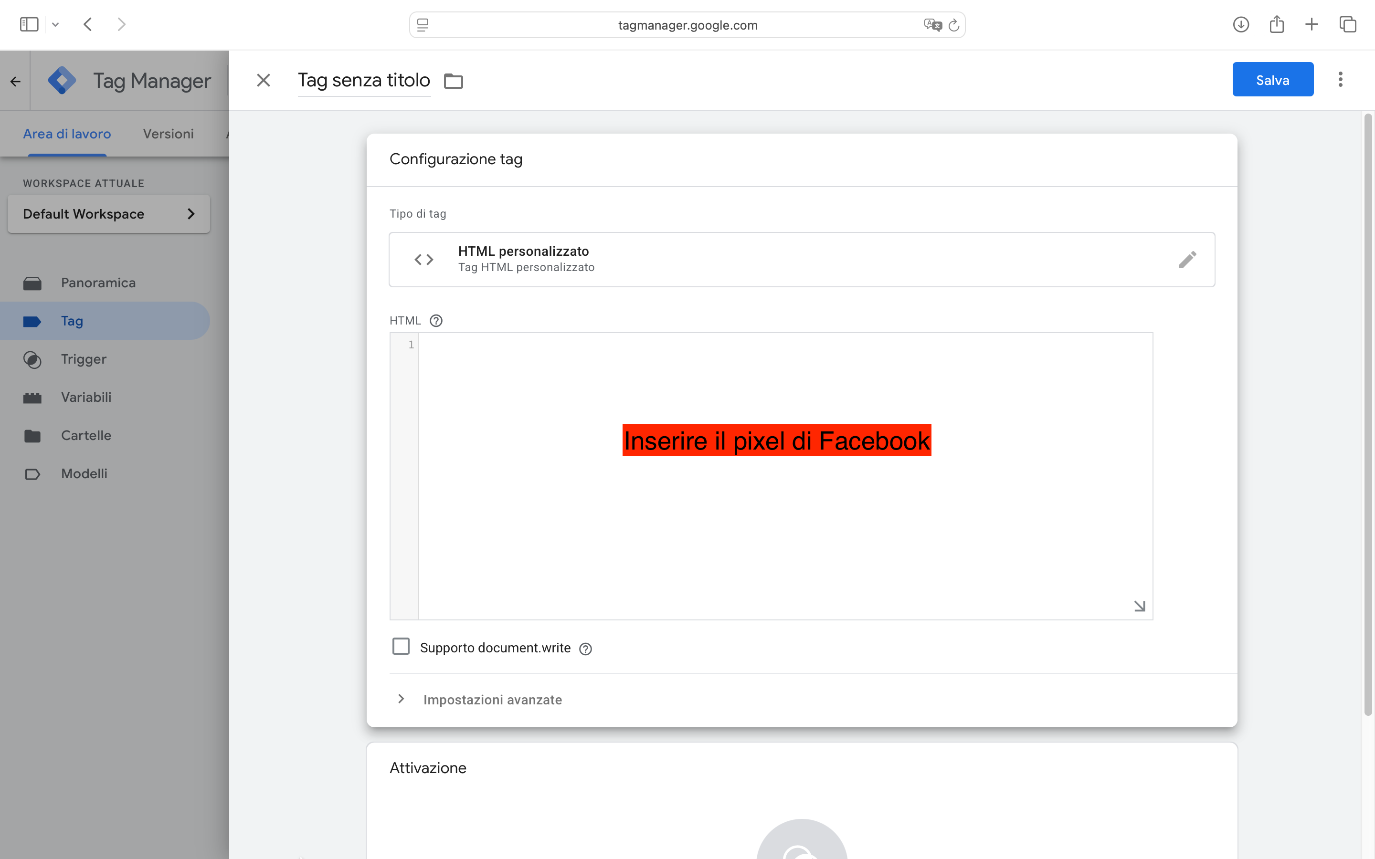Click help icon beside Supporto document.write
This screenshot has height=859, width=1375.
coord(585,649)
